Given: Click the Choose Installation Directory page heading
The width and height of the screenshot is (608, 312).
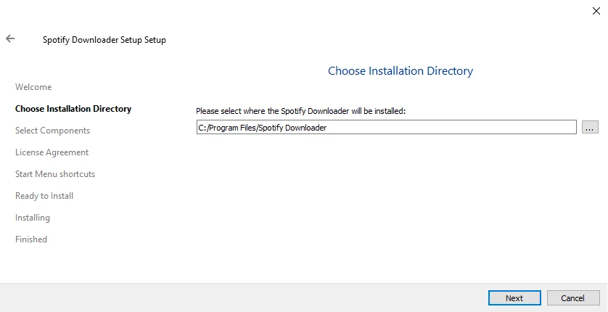Looking at the screenshot, I should click(400, 71).
